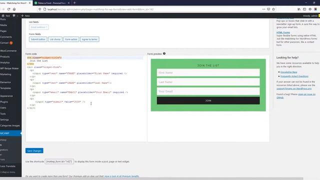Open the tracking protection shield icon in address bar
320x180 pixels.
click(x=40, y=9)
